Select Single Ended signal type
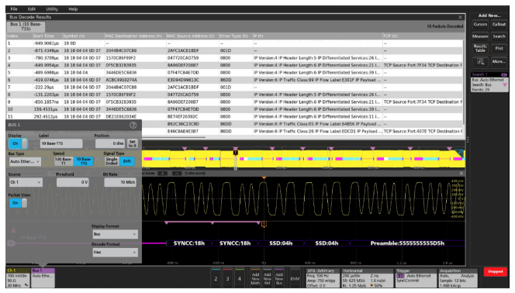The image size is (515, 293). click(x=112, y=161)
